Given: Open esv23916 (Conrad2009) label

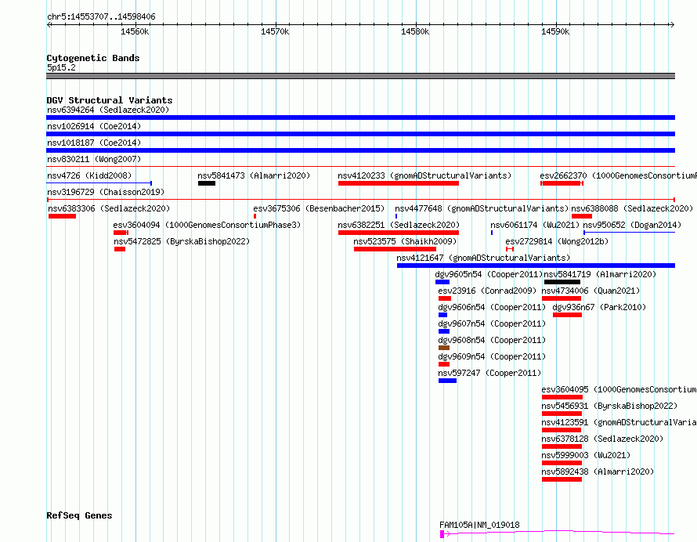Looking at the screenshot, I should (487, 291).
